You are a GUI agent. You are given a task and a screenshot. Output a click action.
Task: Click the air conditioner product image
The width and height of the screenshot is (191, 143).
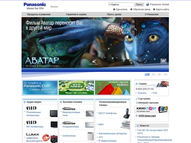pyautogui.click(x=89, y=125)
